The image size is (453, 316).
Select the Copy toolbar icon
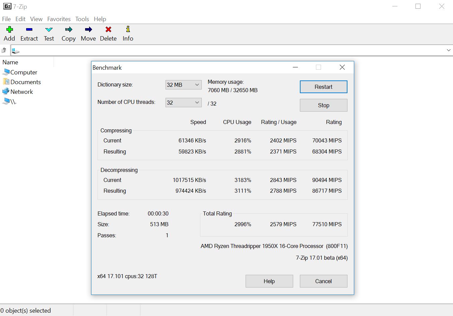(68, 30)
